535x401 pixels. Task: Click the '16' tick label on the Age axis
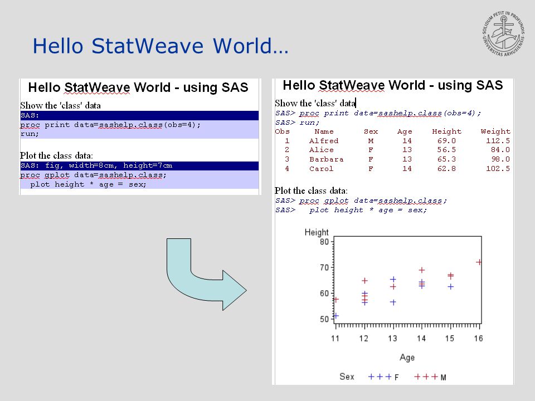(x=478, y=338)
